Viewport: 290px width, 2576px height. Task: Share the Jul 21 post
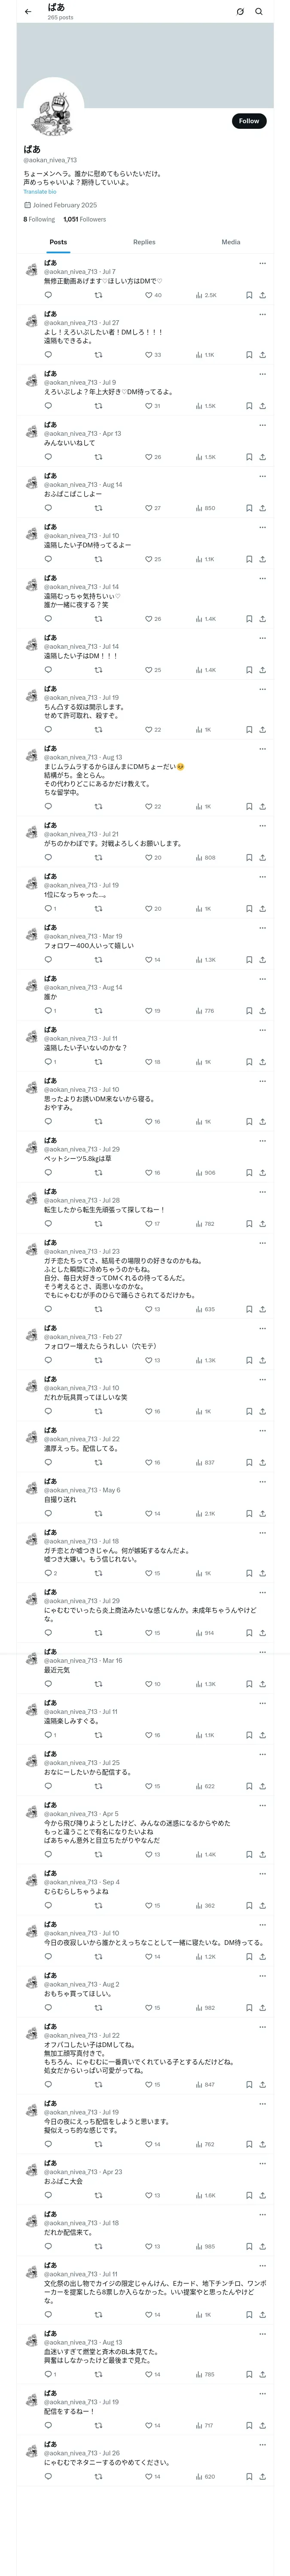262,857
